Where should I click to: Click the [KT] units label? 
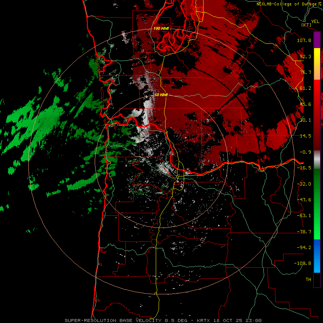(x=306, y=25)
